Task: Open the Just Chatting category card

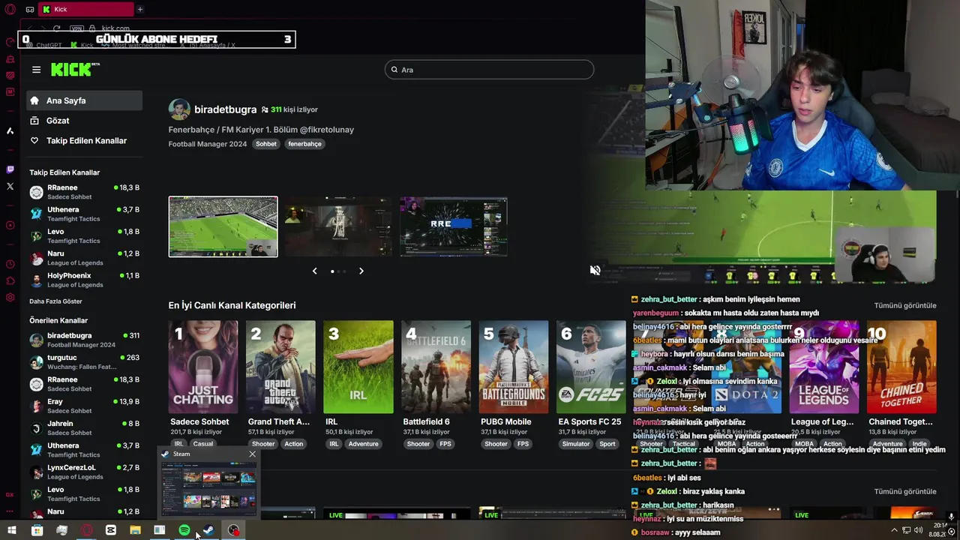Action: pyautogui.click(x=203, y=367)
